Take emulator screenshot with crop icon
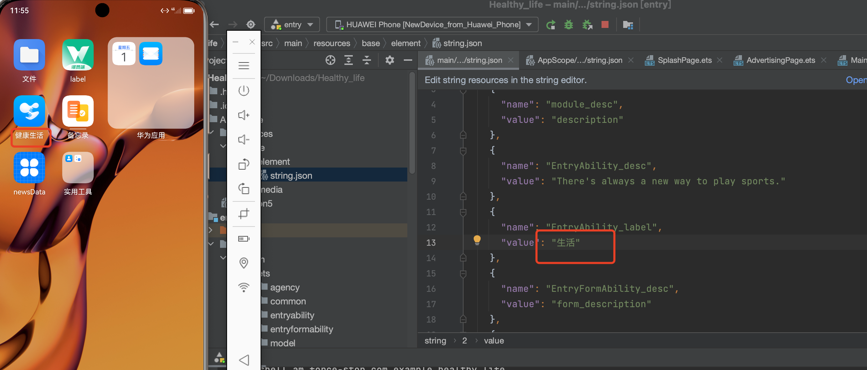 (244, 214)
